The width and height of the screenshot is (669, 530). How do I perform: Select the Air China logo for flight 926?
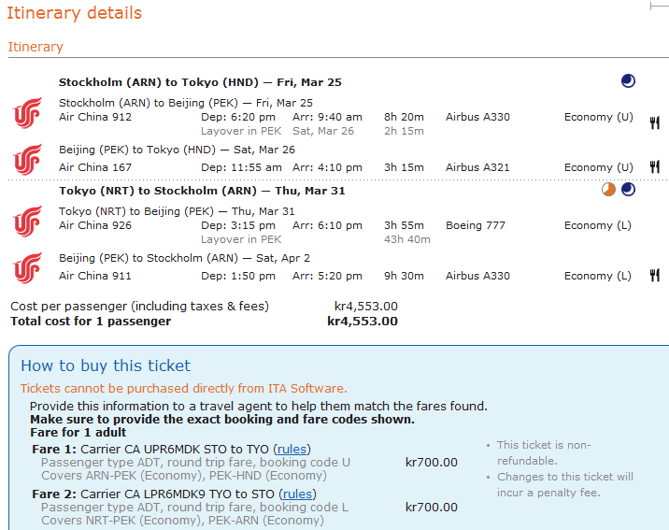(27, 222)
